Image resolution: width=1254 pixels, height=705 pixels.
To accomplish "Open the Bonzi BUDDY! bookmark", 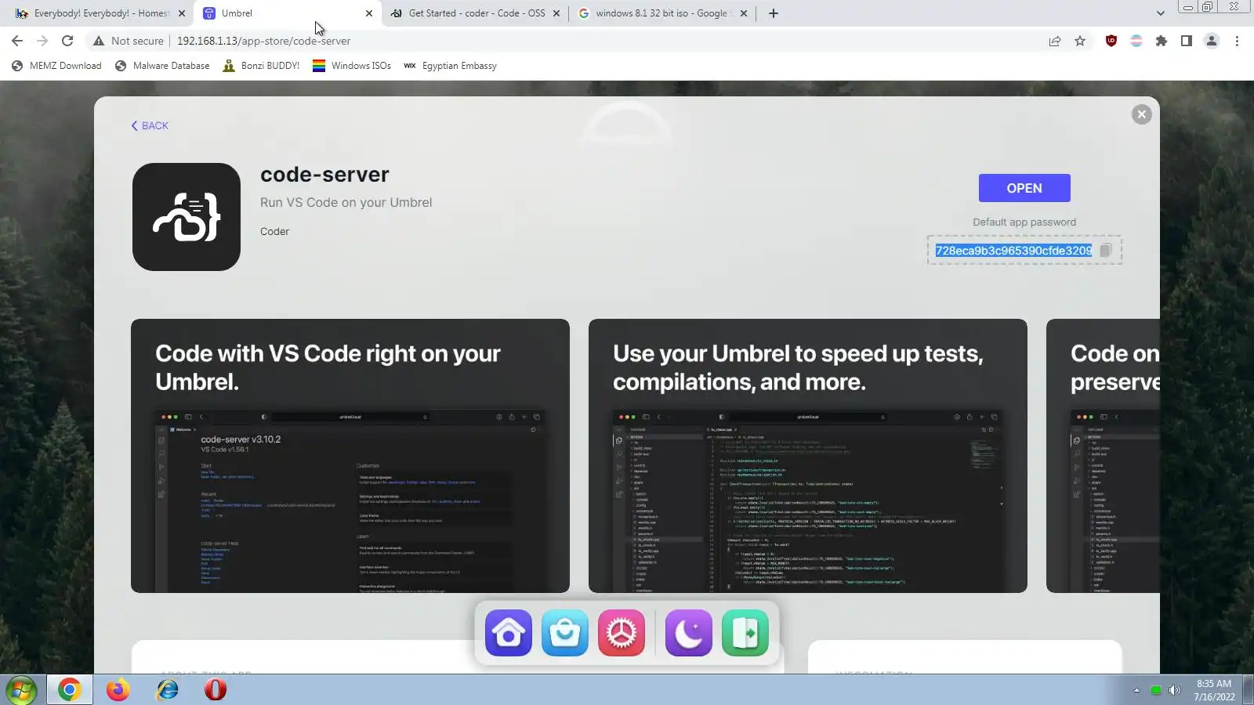I will (x=261, y=66).
